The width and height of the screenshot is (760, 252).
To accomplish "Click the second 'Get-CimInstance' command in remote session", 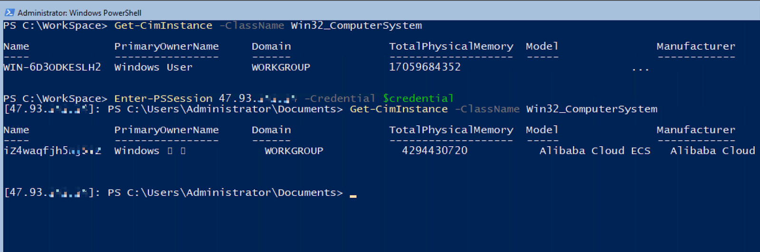I will coord(399,109).
